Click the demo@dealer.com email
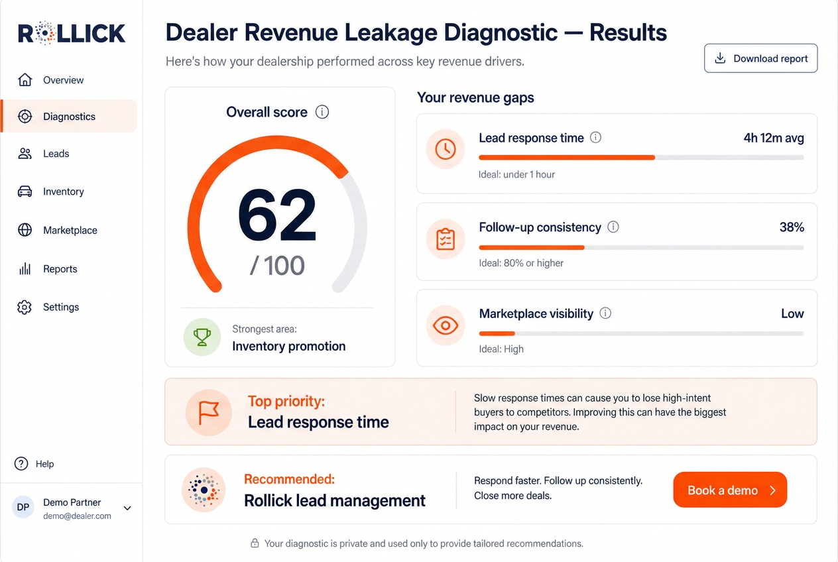 78,516
